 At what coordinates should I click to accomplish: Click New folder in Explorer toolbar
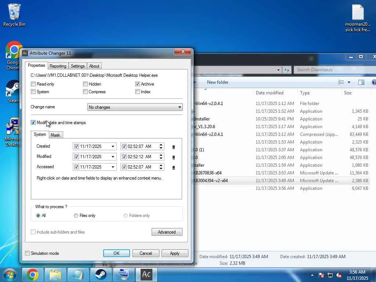click(218, 82)
